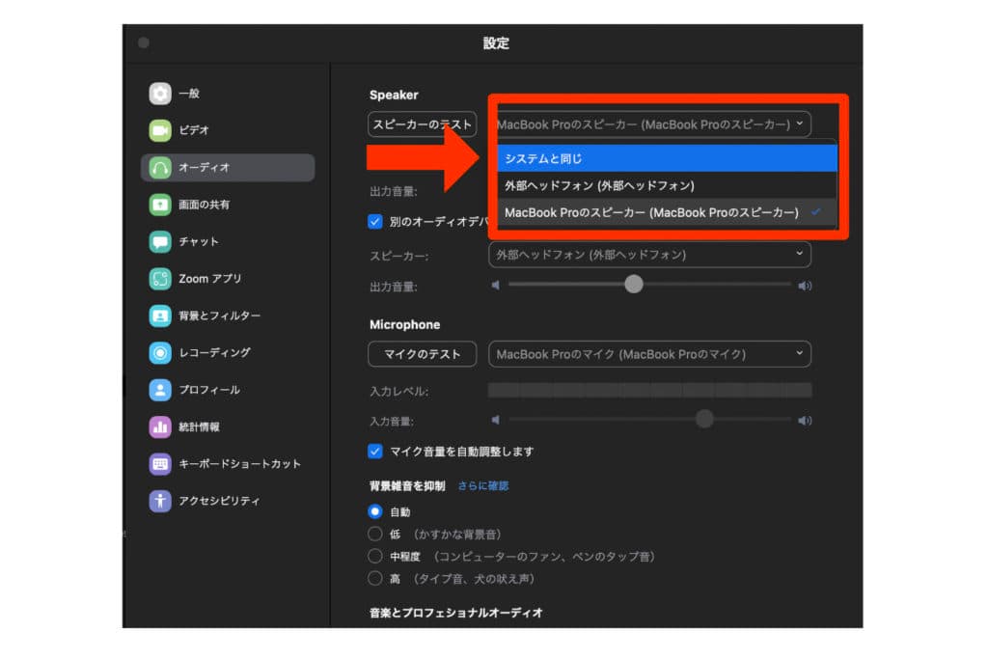This screenshot has height=659, width=988.
Task: Select 高 (タイプ音、犬の吠え声) radio
Action: pyautogui.click(x=375, y=578)
